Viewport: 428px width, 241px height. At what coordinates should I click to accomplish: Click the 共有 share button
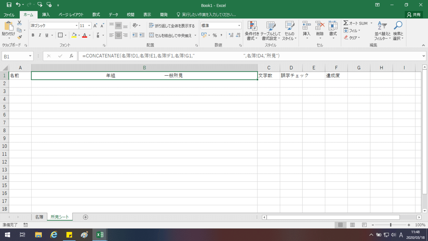point(414,15)
